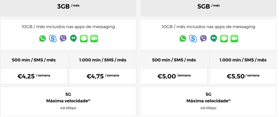
Task: Click the FaceTime icon in 5GB plan
Action: (x=234, y=38)
